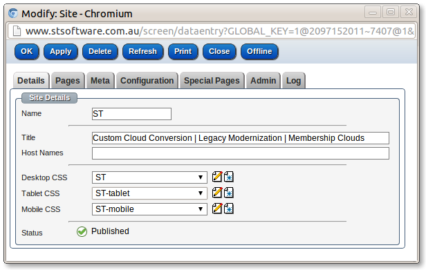Click the URL address bar
426x270 pixels.
click(212, 31)
